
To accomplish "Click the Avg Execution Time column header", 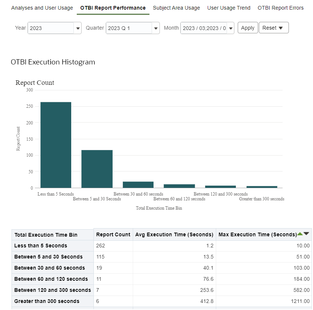I will pyautogui.click(x=174, y=234).
